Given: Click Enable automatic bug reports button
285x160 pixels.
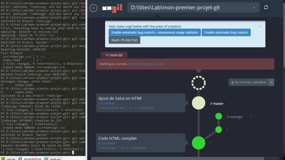Looking at the screenshot, I should 226,32.
